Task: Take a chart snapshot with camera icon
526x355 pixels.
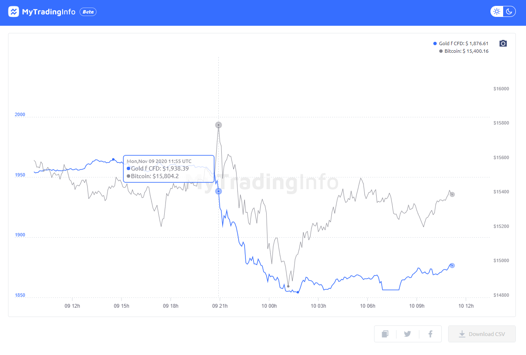Action: click(503, 43)
